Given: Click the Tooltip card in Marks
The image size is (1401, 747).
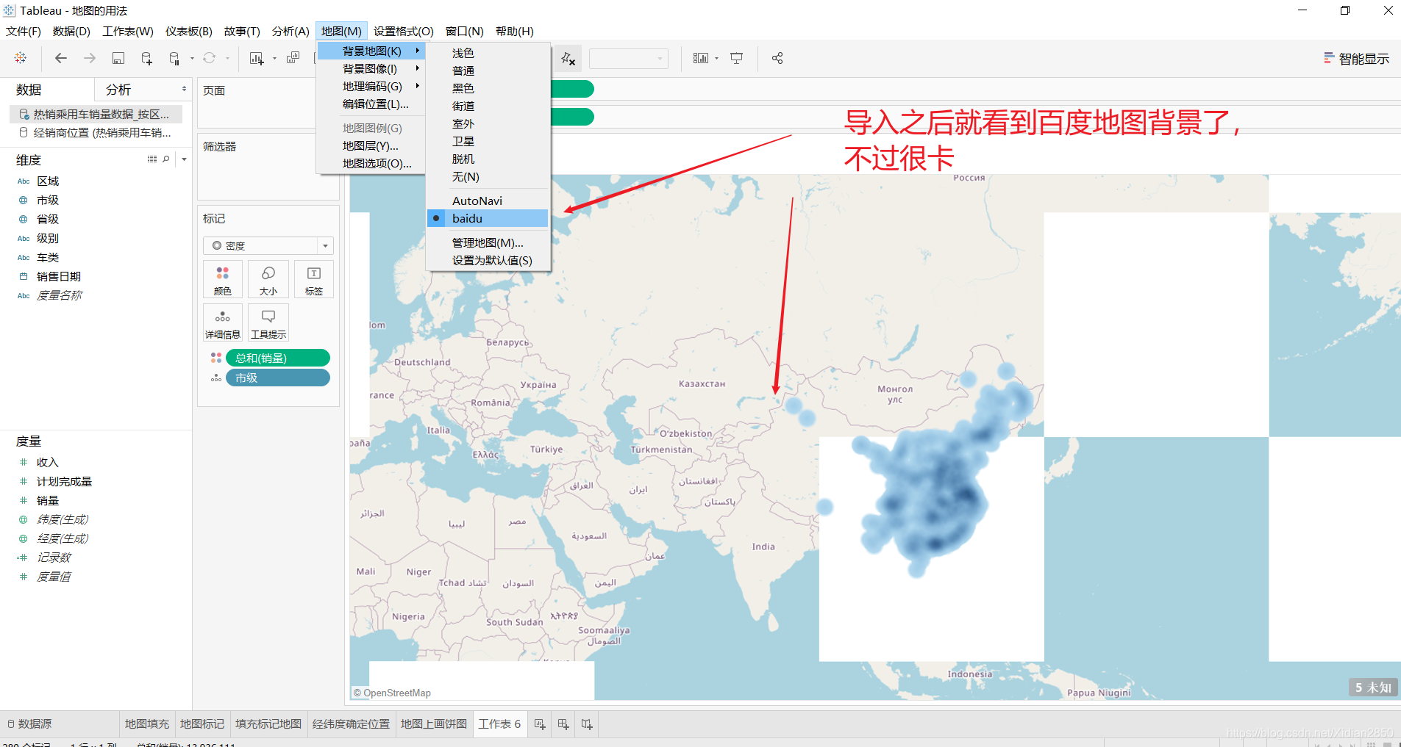Looking at the screenshot, I should 268,323.
